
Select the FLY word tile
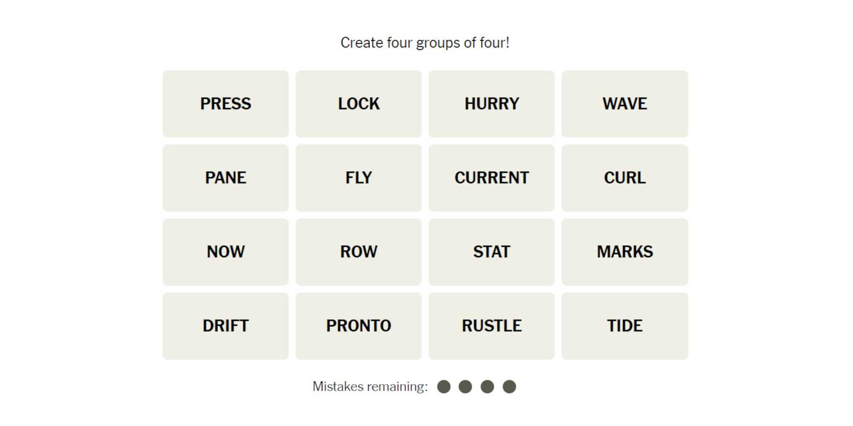358,178
